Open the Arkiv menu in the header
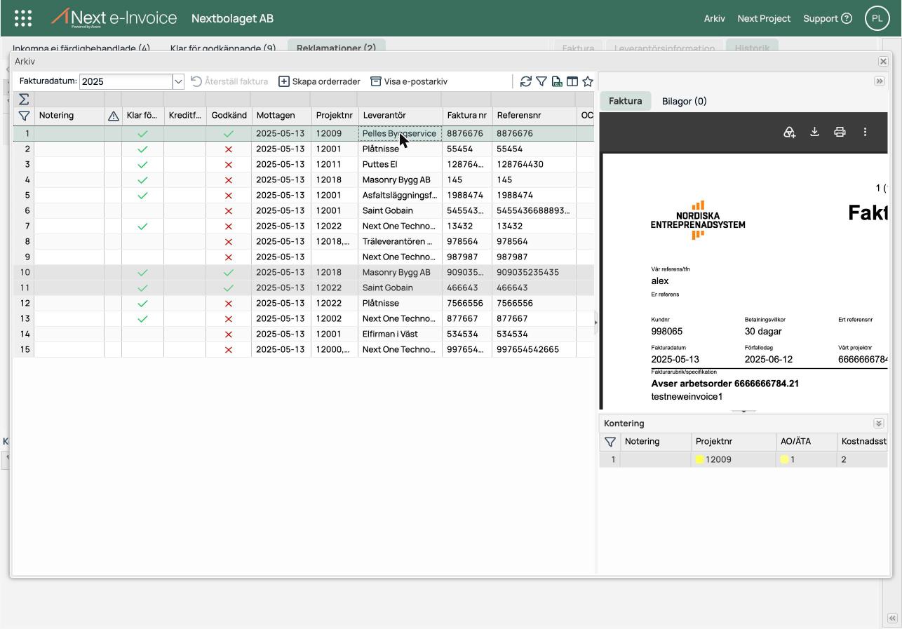 coord(714,18)
